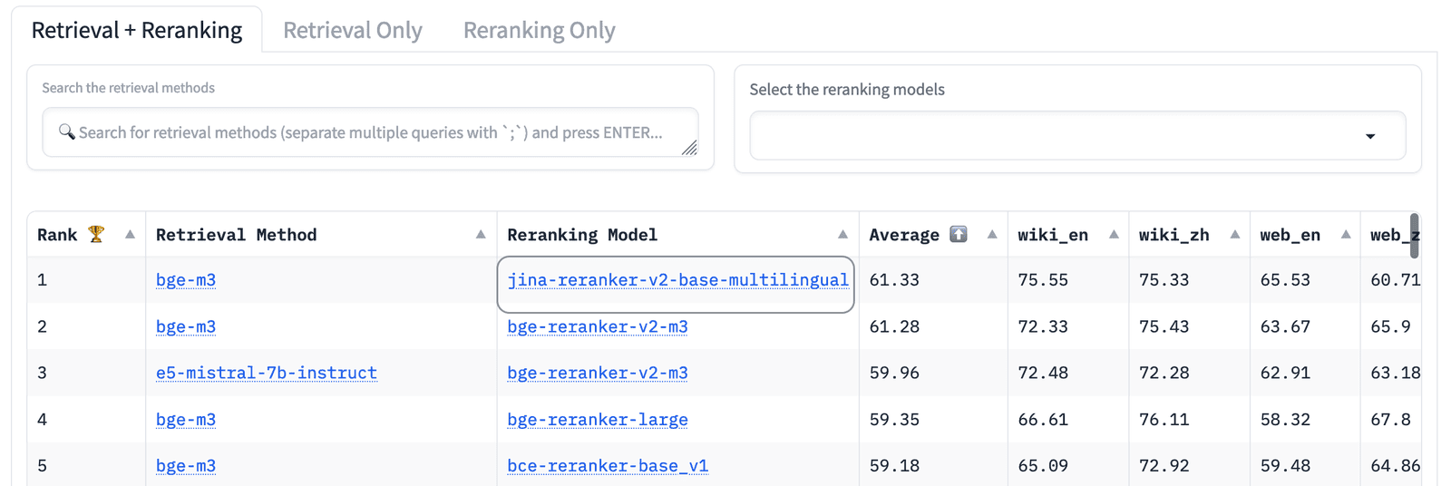
Task: Select wiki_en value 72.48
Action: click(x=1043, y=373)
